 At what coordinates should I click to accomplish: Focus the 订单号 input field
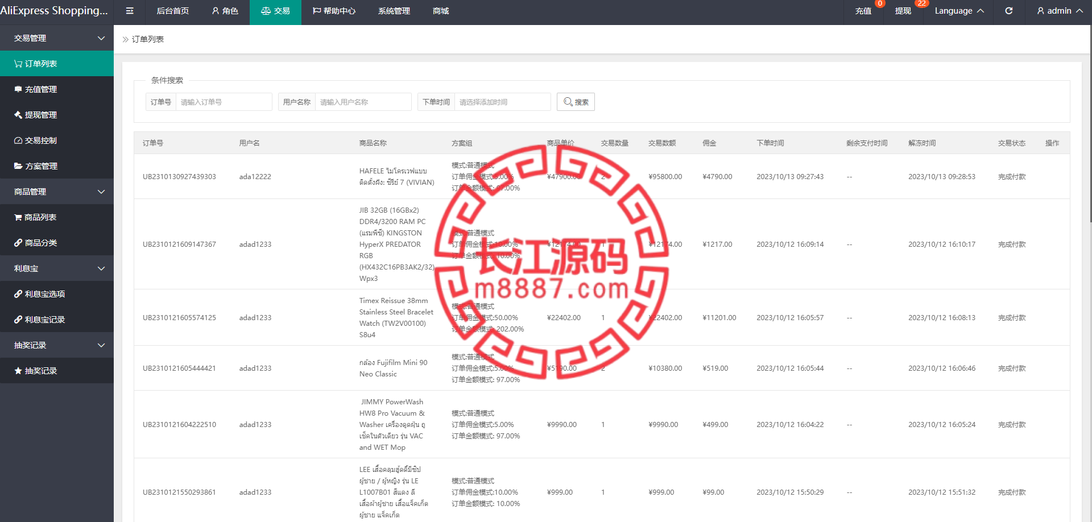click(224, 102)
